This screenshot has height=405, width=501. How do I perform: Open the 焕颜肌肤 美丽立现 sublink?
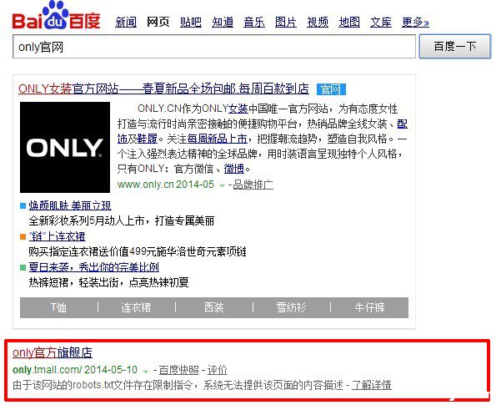point(69,205)
